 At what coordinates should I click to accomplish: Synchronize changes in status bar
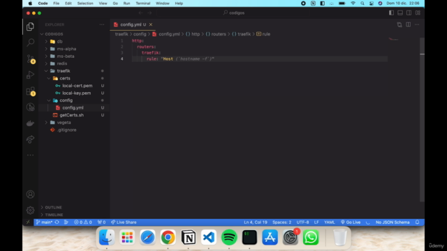click(57, 222)
